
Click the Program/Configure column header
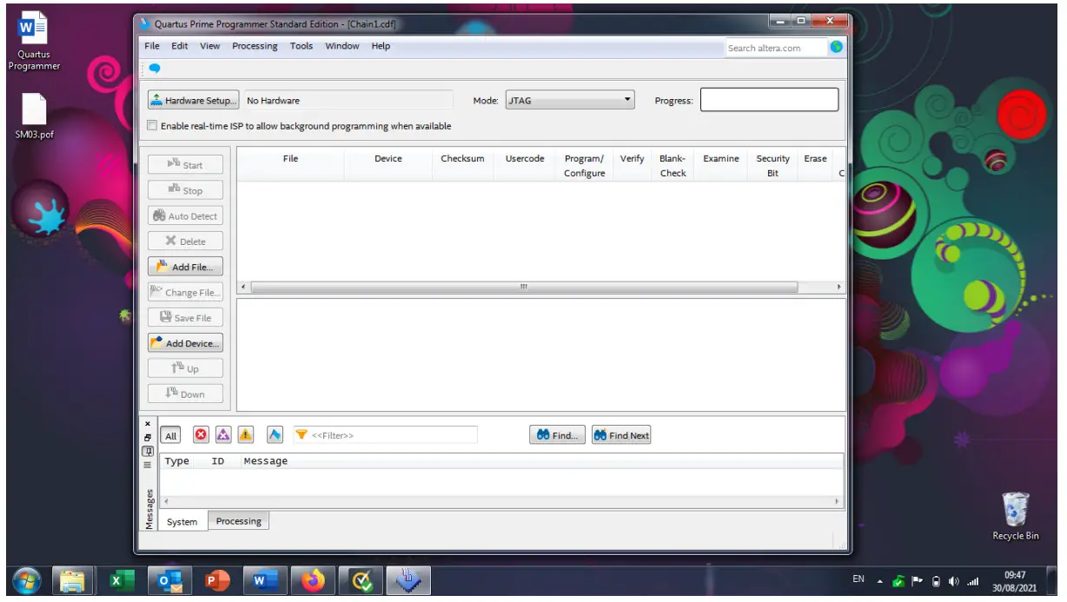click(x=585, y=165)
